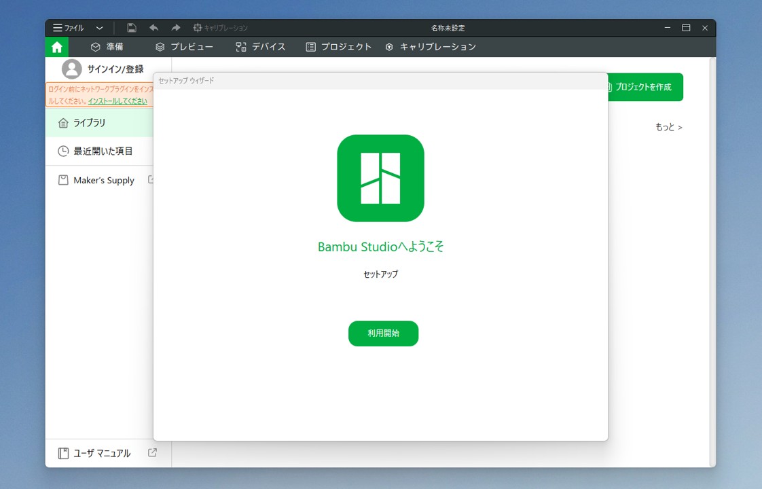
Task: Click the インストールしてください link
Action: coord(117,101)
